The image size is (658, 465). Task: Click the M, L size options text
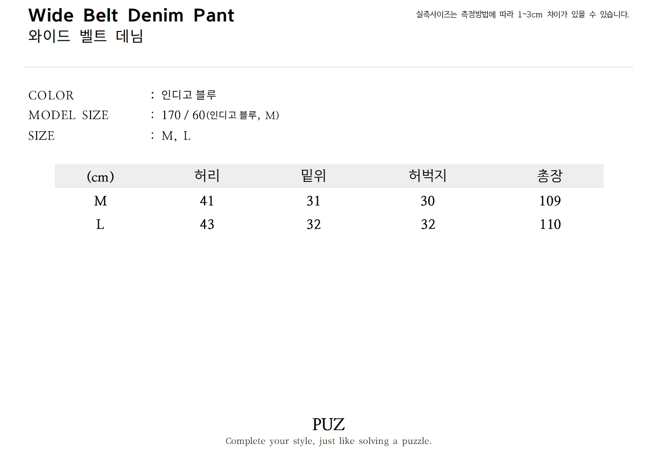click(176, 136)
